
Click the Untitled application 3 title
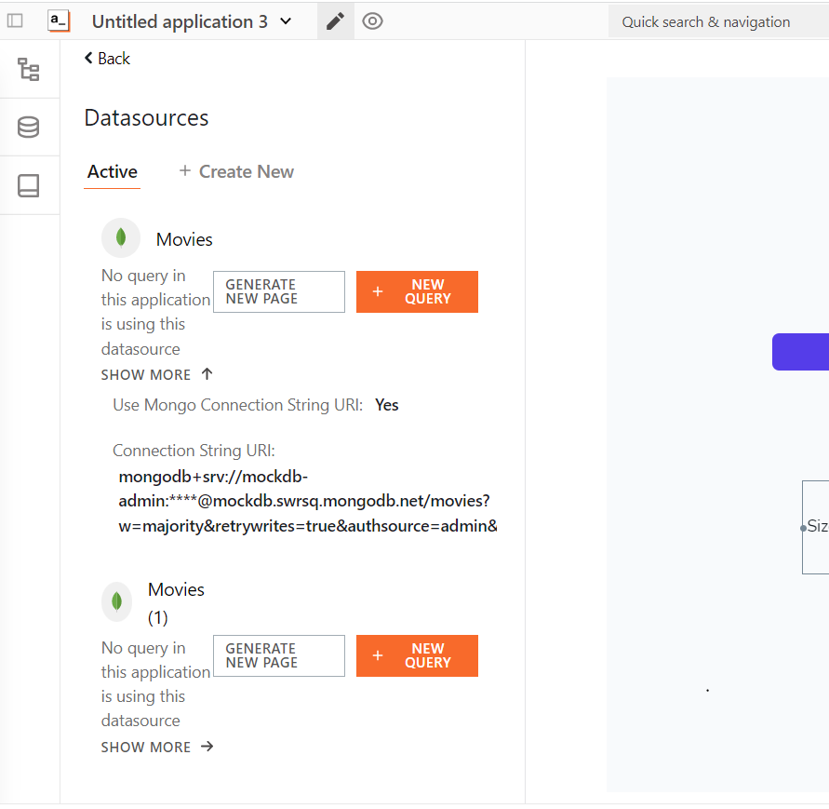click(180, 21)
